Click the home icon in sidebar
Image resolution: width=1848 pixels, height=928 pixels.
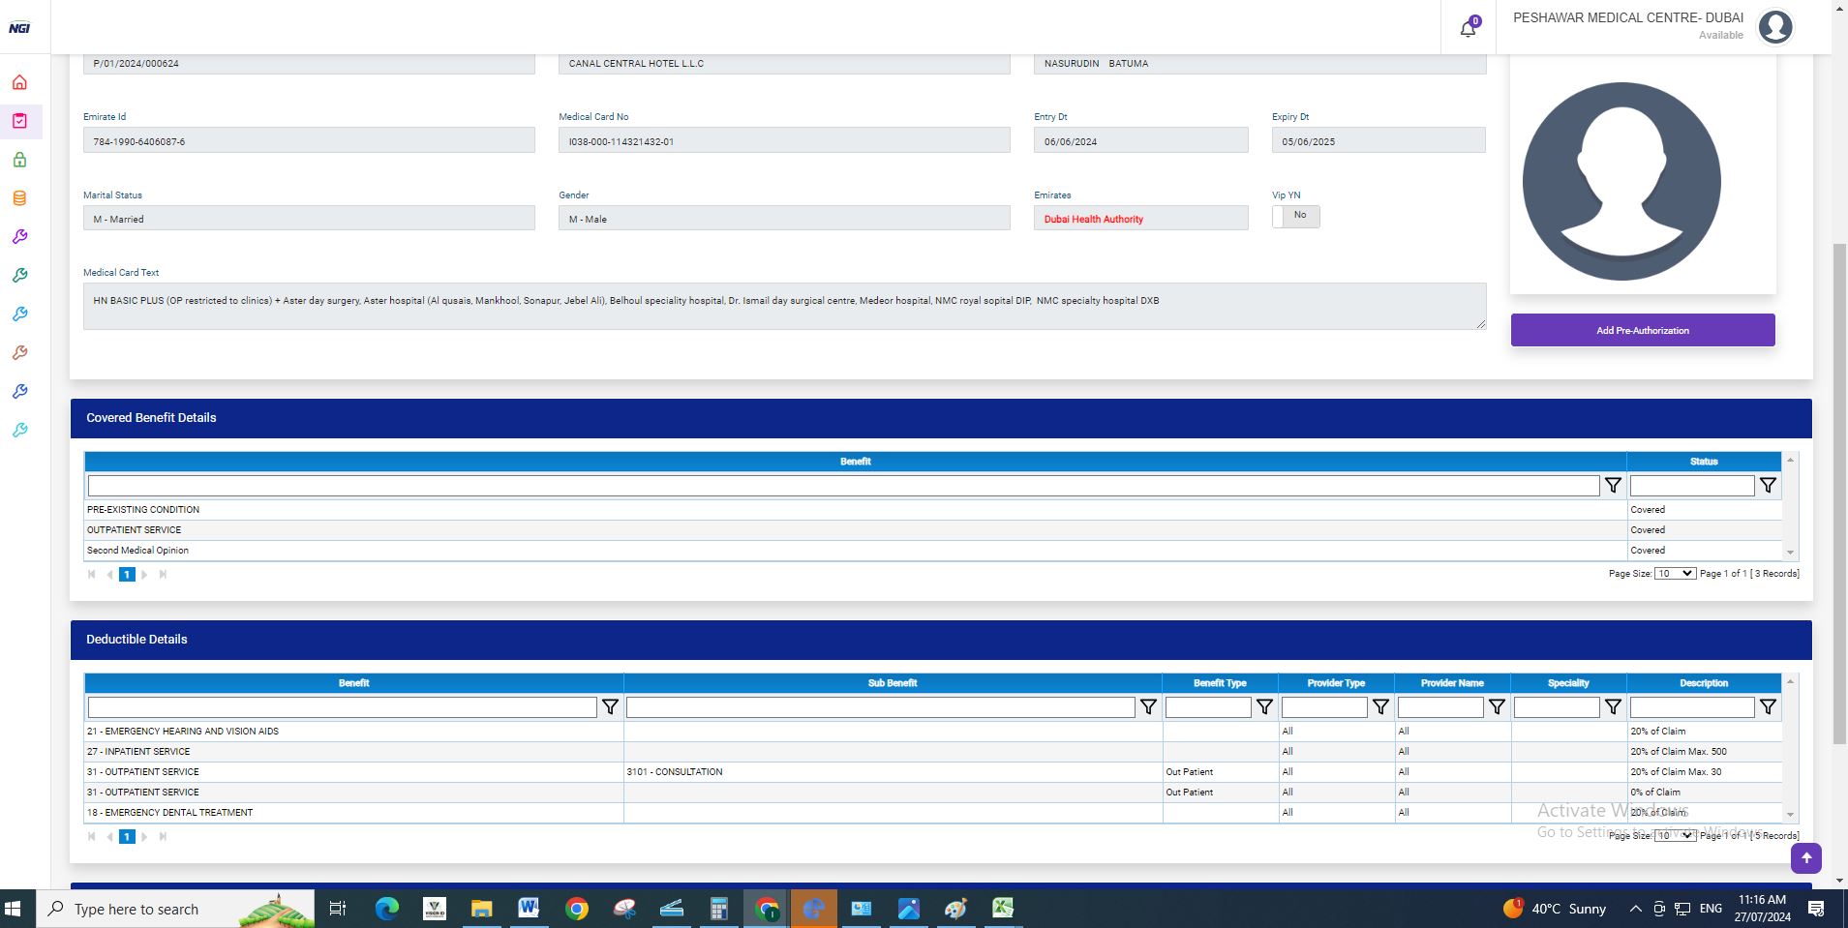coord(19,82)
